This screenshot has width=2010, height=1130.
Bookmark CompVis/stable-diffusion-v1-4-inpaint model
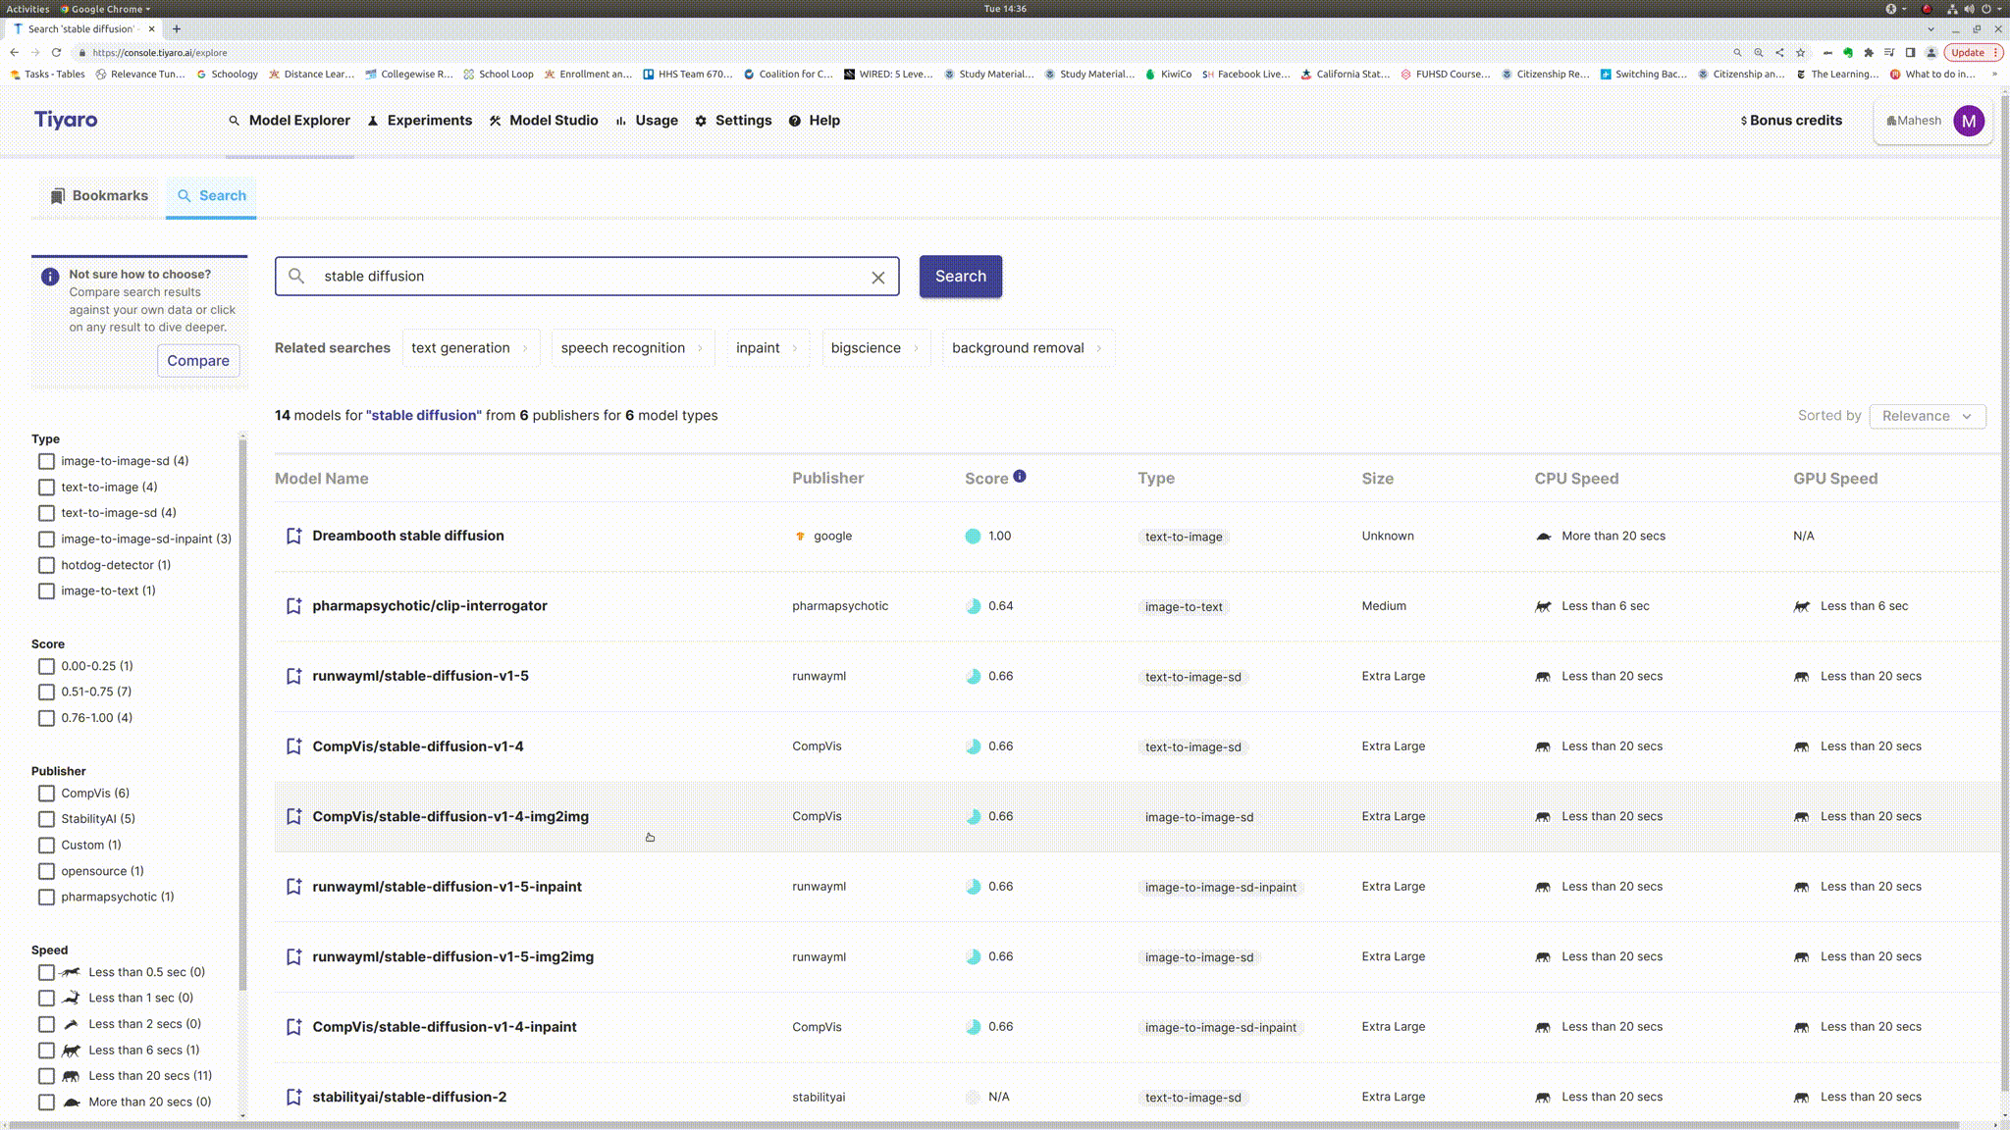pyautogui.click(x=293, y=1027)
